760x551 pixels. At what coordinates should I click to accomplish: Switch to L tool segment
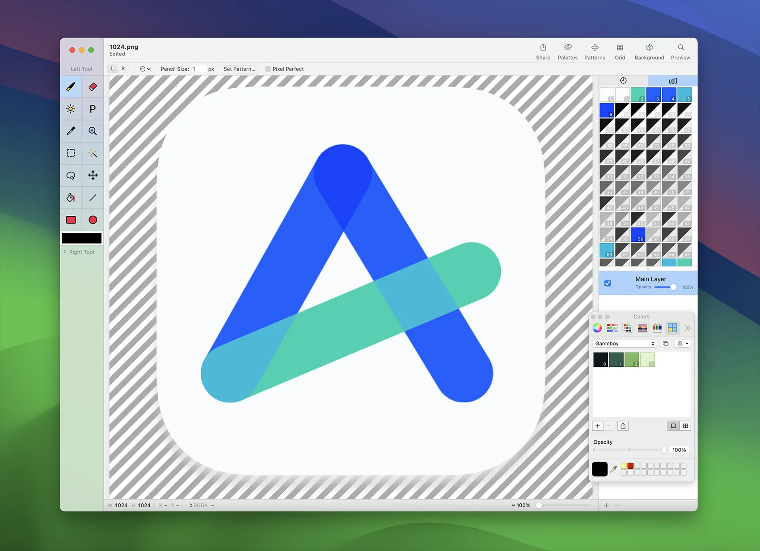[113, 69]
